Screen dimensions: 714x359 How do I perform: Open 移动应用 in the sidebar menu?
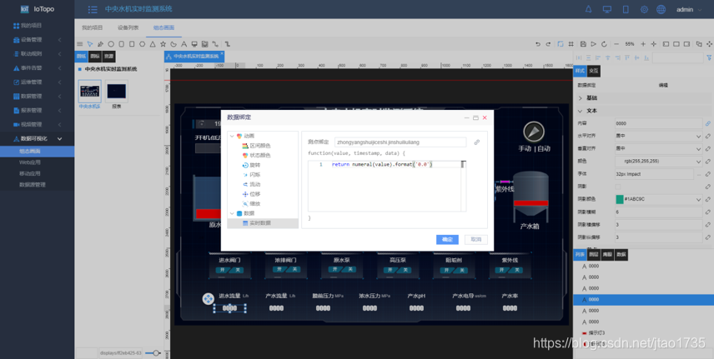[29, 173]
